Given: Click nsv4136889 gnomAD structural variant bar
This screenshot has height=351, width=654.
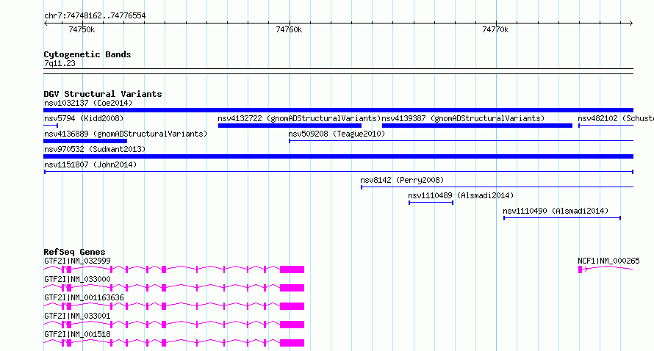Looking at the screenshot, I should point(85,141).
